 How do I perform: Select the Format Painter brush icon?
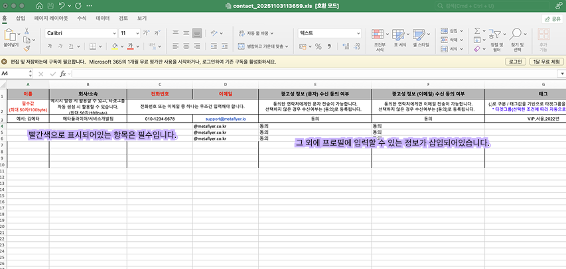click(28, 47)
